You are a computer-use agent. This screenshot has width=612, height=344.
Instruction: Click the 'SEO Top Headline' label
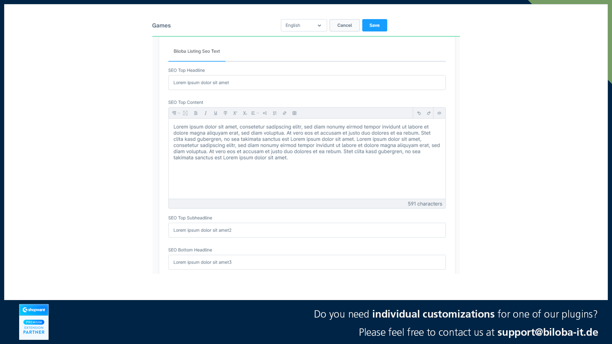(x=186, y=70)
